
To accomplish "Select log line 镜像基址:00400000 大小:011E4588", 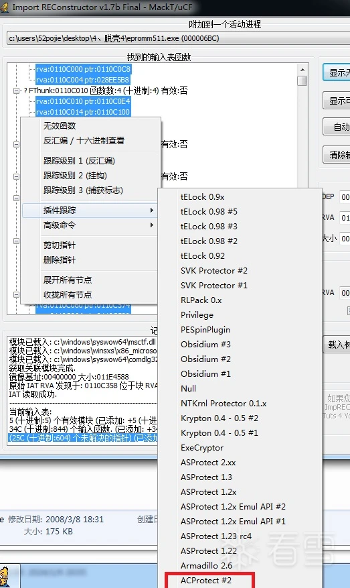I will click(69, 377).
